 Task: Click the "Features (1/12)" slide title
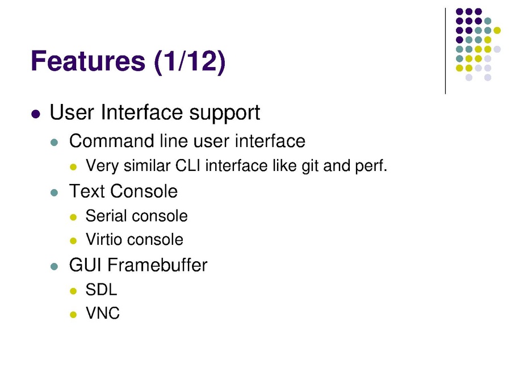(128, 61)
